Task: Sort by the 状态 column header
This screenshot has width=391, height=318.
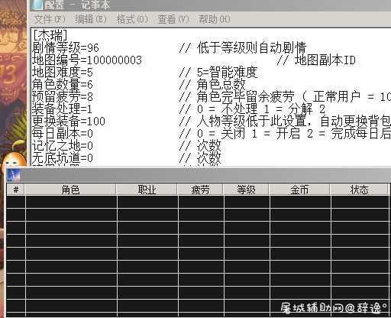Action: pyautogui.click(x=360, y=190)
